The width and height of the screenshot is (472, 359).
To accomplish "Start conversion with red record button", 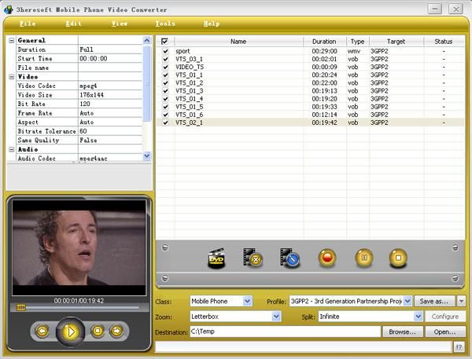I will tap(327, 258).
